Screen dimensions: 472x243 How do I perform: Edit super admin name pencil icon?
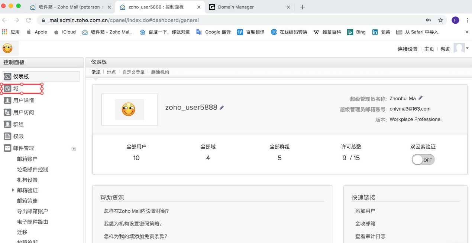point(421,98)
